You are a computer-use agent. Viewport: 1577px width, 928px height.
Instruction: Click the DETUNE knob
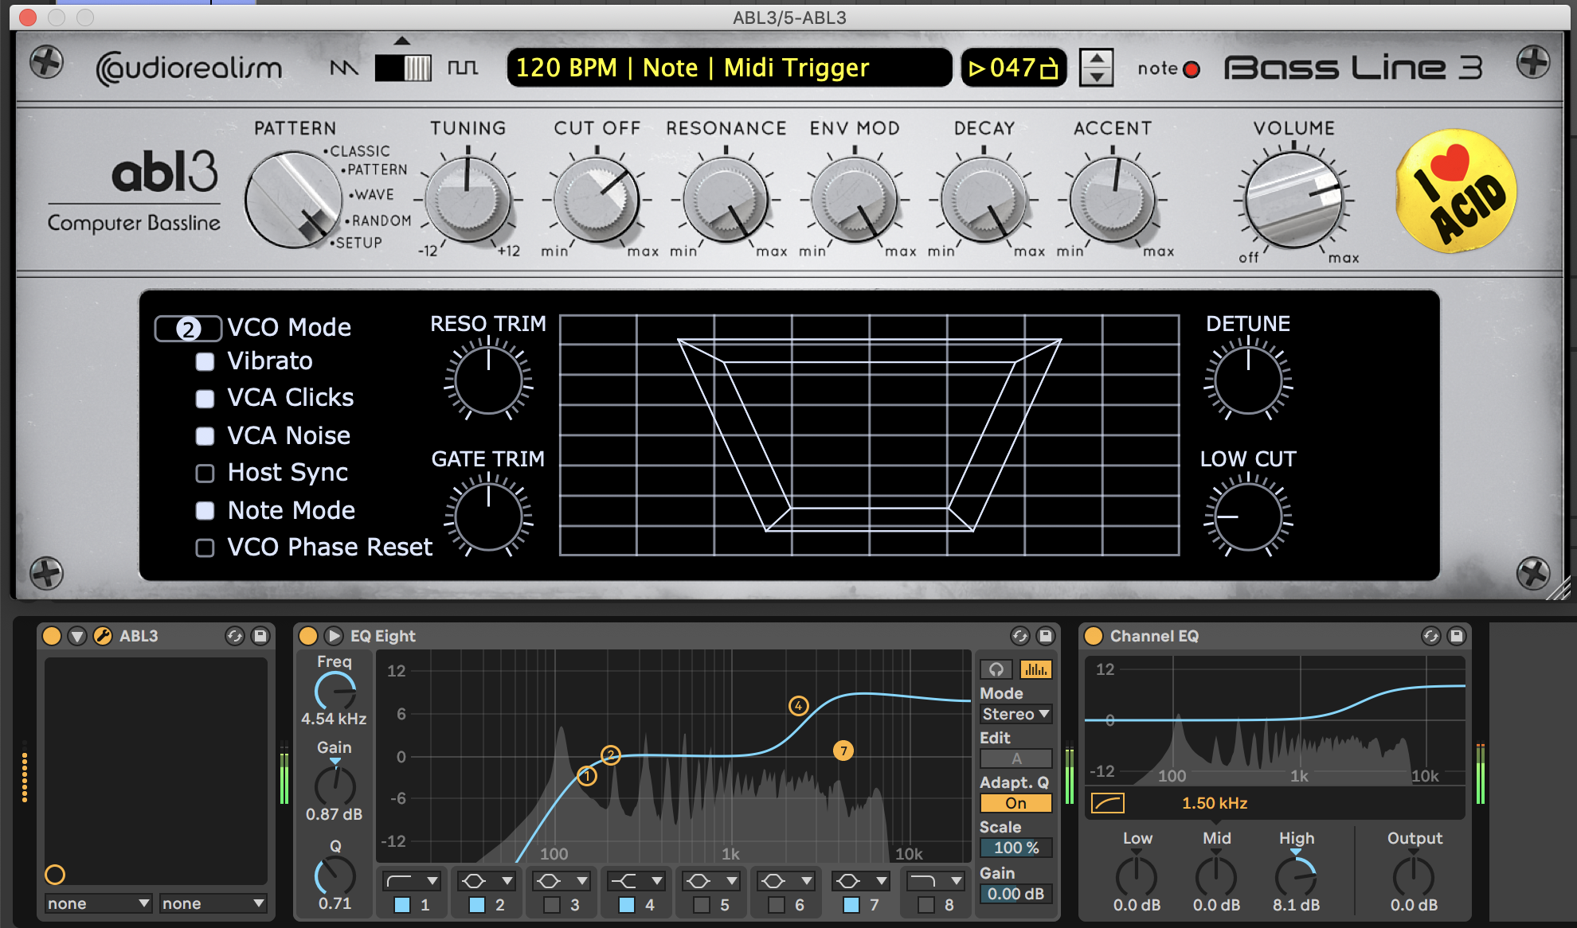click(1248, 379)
